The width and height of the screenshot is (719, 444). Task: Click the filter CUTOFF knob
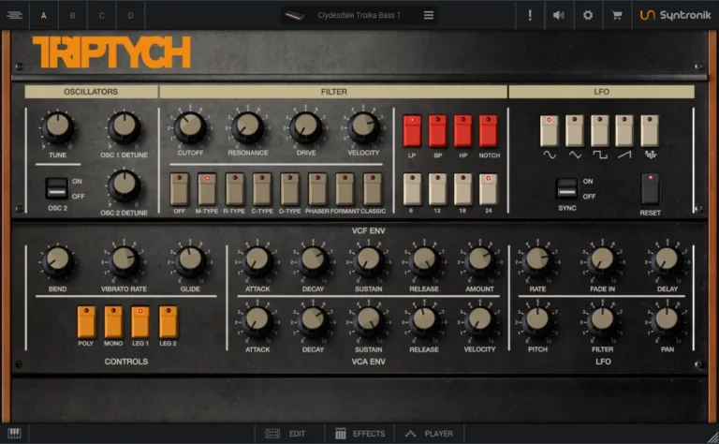pyautogui.click(x=190, y=127)
